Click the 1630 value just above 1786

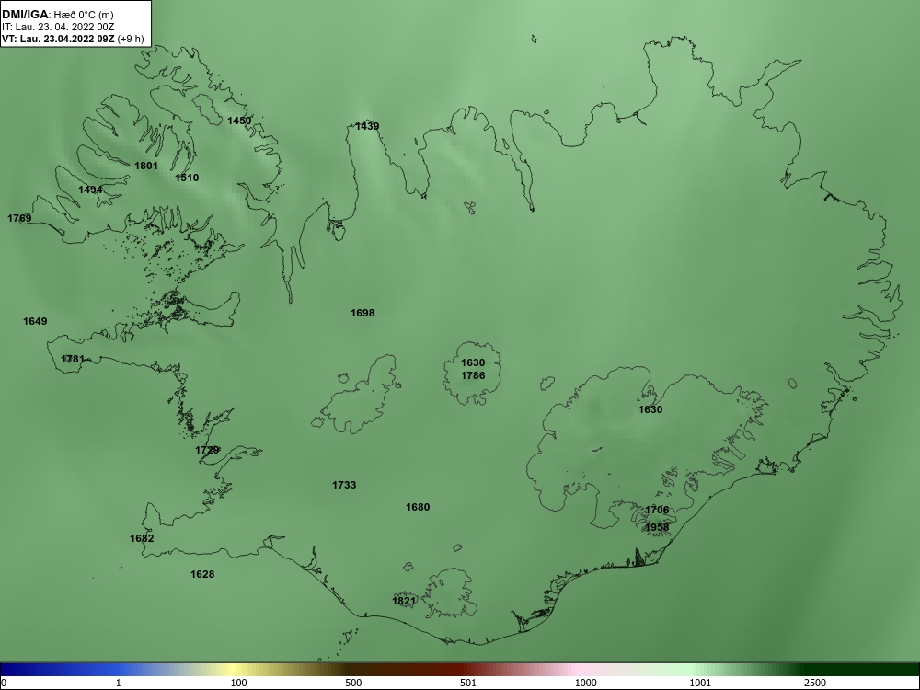coord(473,363)
